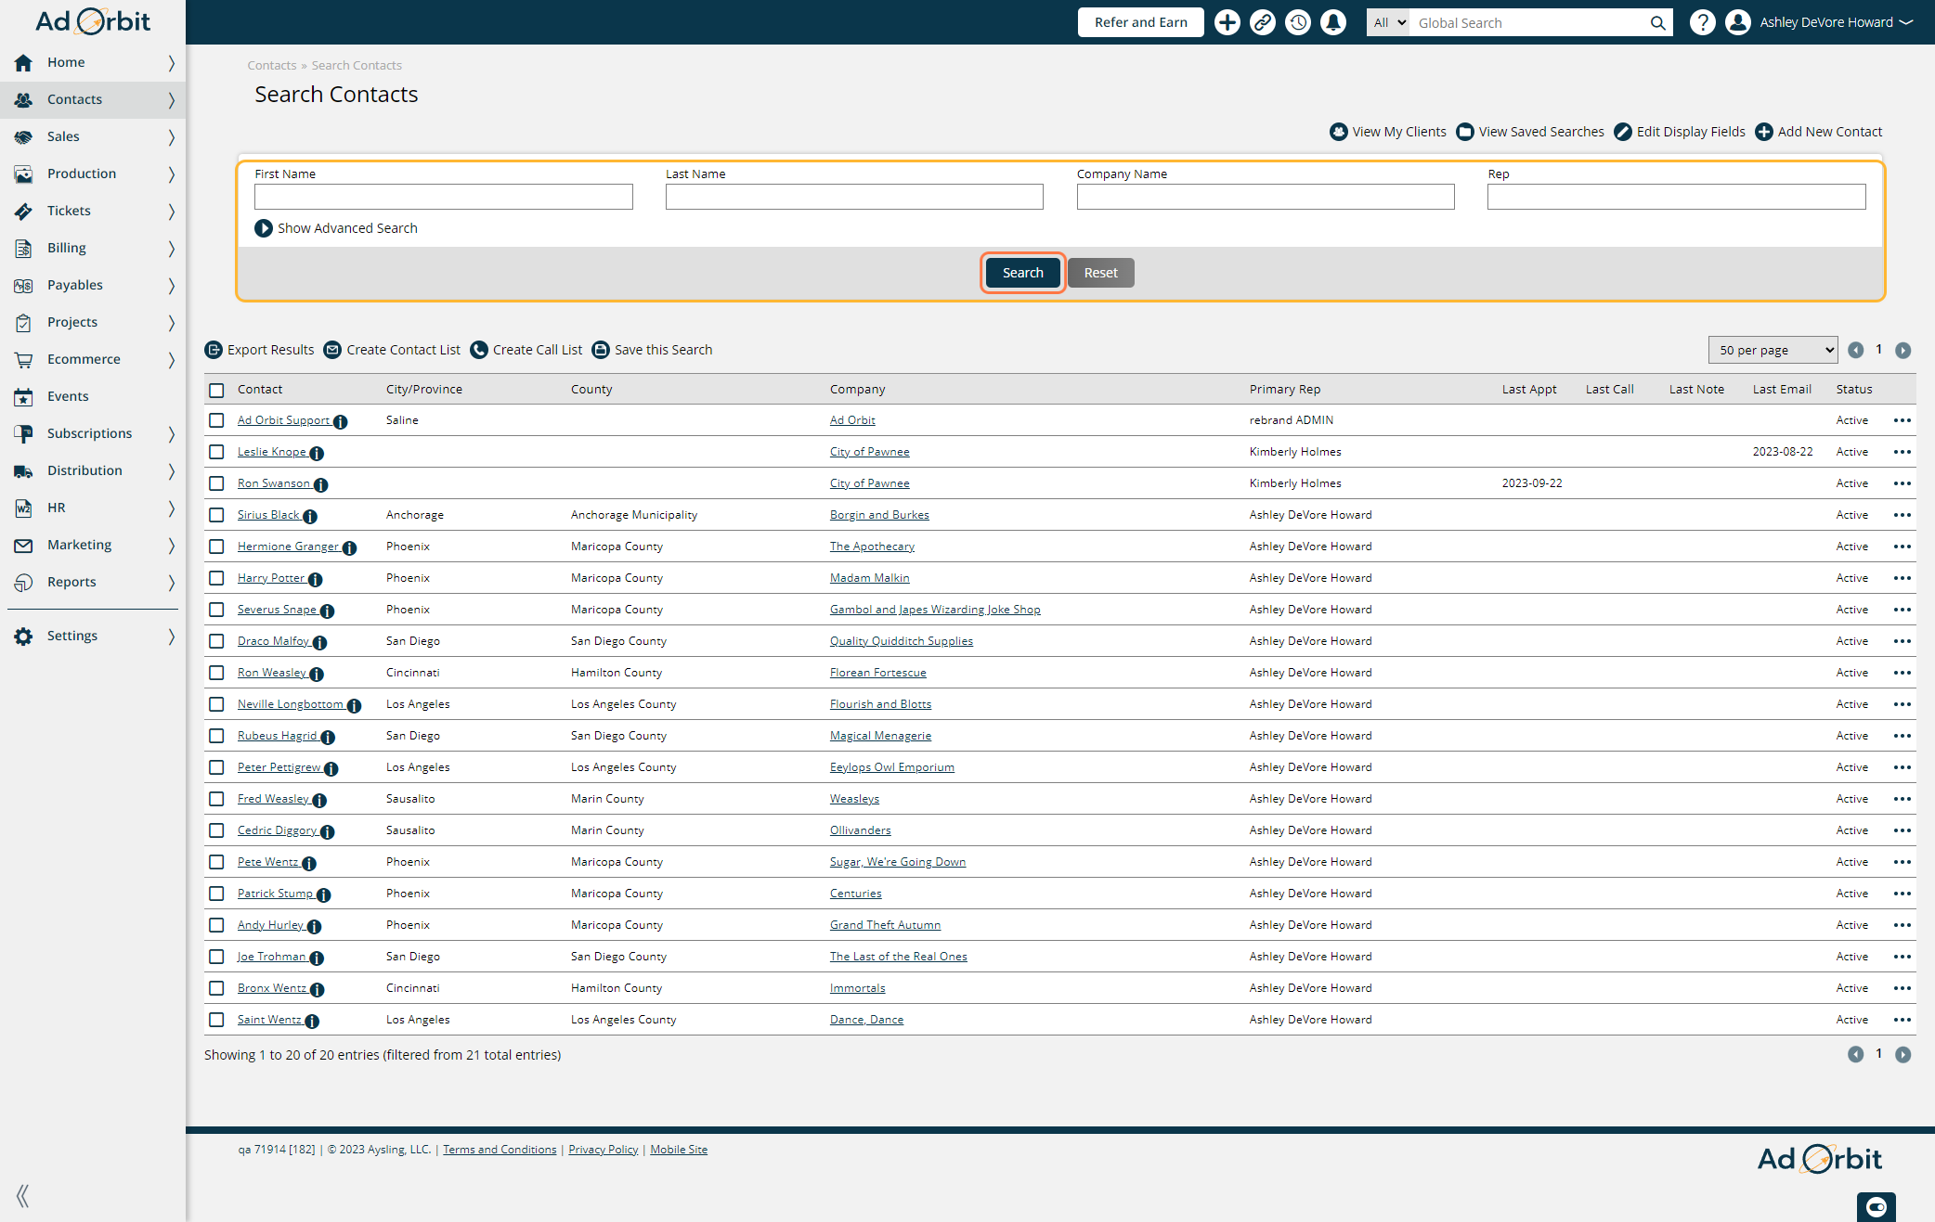The height and width of the screenshot is (1222, 1935).
Task: Expand the Billing menu chevron
Action: point(171,248)
